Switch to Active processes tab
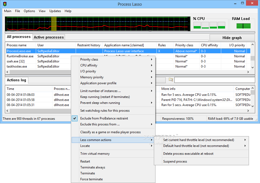 tap(49, 37)
